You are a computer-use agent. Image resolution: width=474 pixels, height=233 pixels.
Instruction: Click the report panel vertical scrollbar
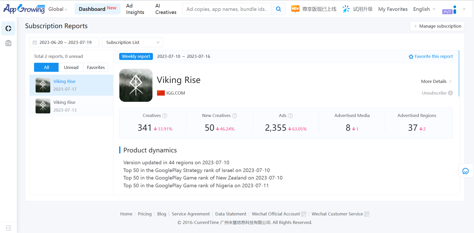pyautogui.click(x=459, y=73)
